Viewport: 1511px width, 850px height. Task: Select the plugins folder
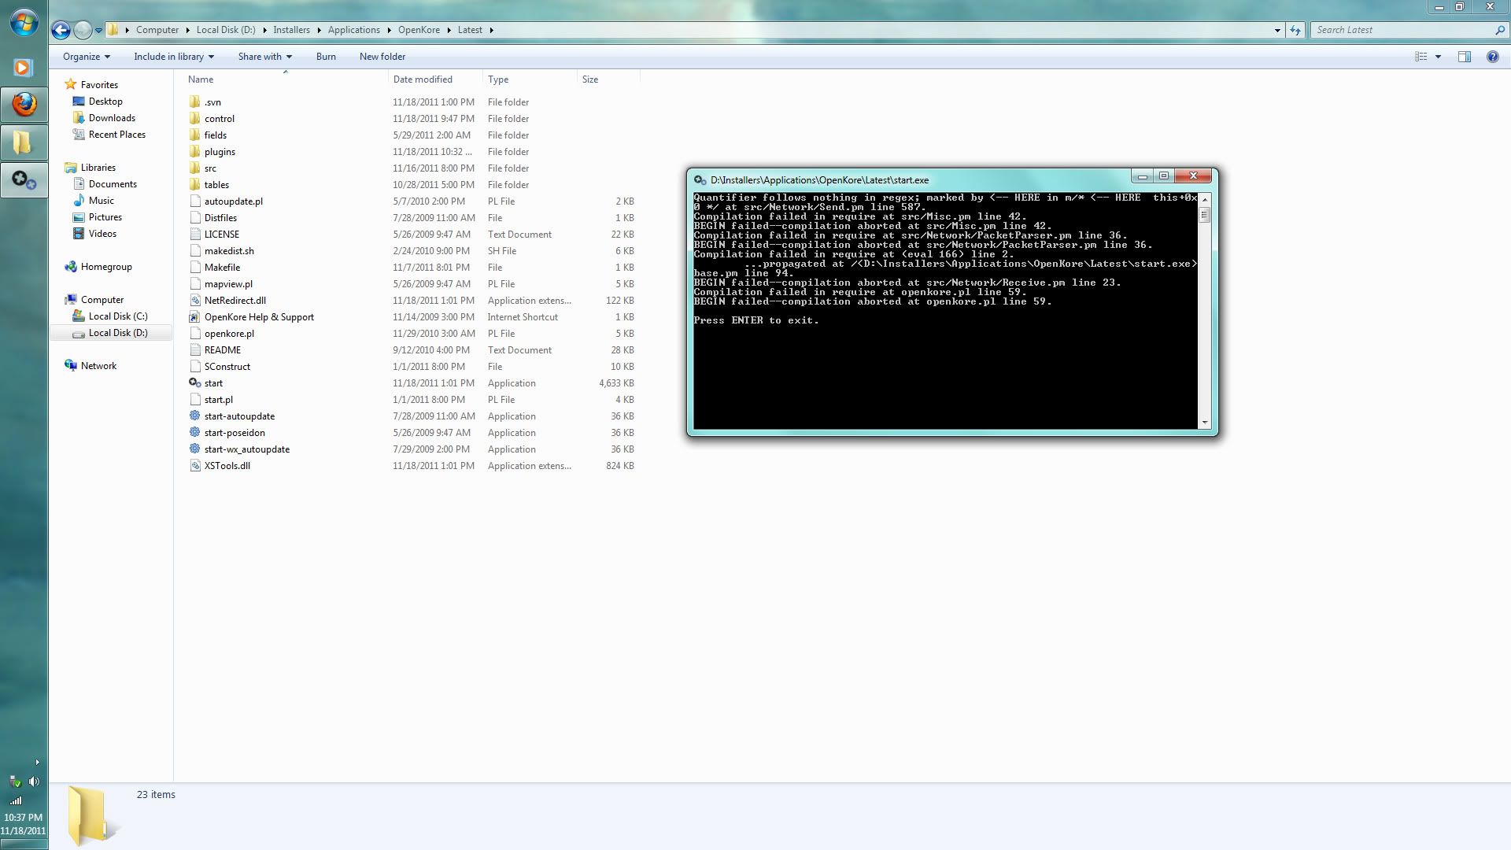coord(220,152)
